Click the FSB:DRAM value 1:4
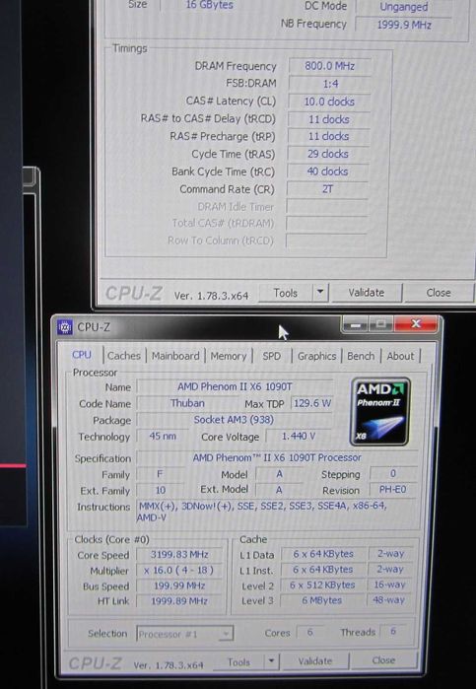 click(x=330, y=84)
